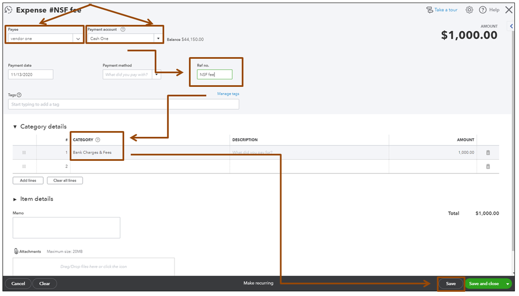519x296 pixels.
Task: Open the Payment account dropdown arrow
Action: (x=158, y=38)
